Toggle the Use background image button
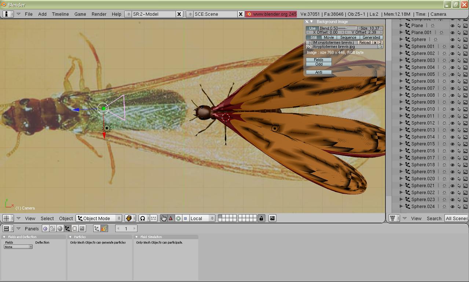Image resolution: width=469 pixels, height=282 pixels. [312, 28]
